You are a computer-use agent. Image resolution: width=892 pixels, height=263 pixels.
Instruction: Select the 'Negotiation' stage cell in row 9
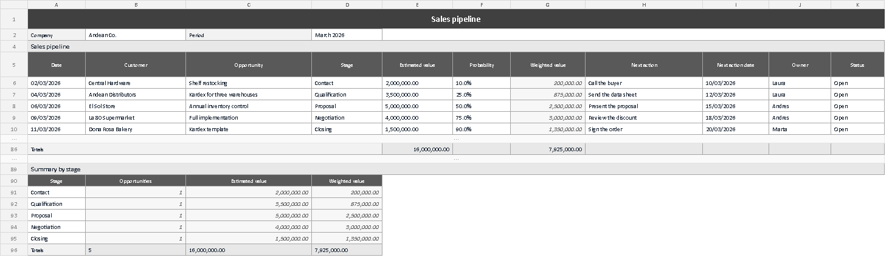[347, 118]
